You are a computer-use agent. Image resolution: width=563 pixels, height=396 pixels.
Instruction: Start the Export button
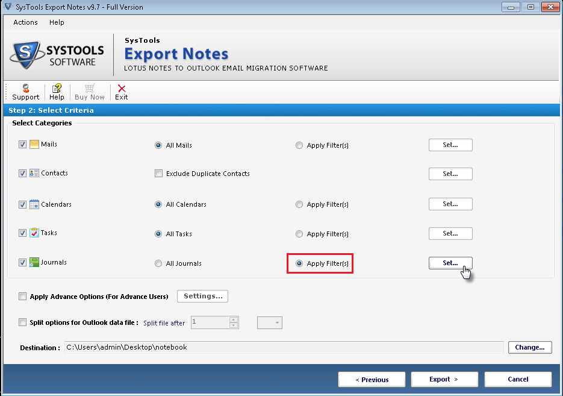point(444,380)
